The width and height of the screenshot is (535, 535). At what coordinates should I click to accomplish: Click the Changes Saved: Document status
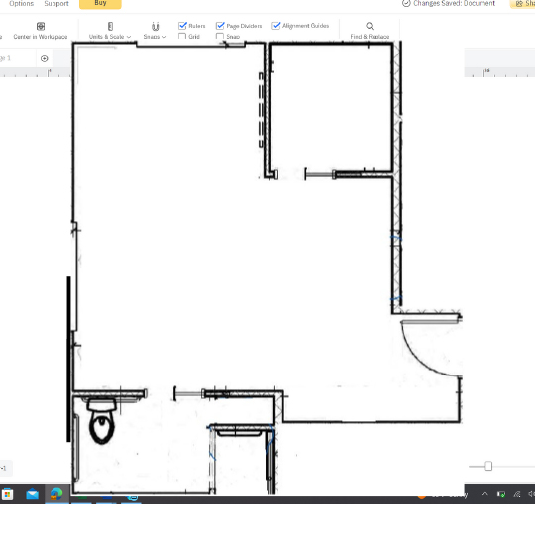coord(449,3)
